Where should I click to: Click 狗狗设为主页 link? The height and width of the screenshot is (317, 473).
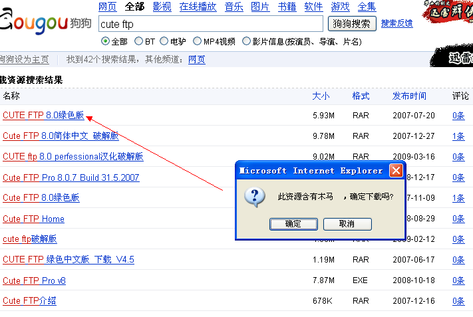(25, 59)
